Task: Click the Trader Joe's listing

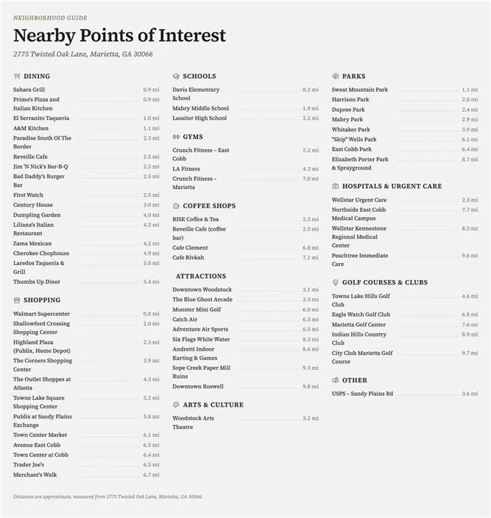Action: pos(86,465)
